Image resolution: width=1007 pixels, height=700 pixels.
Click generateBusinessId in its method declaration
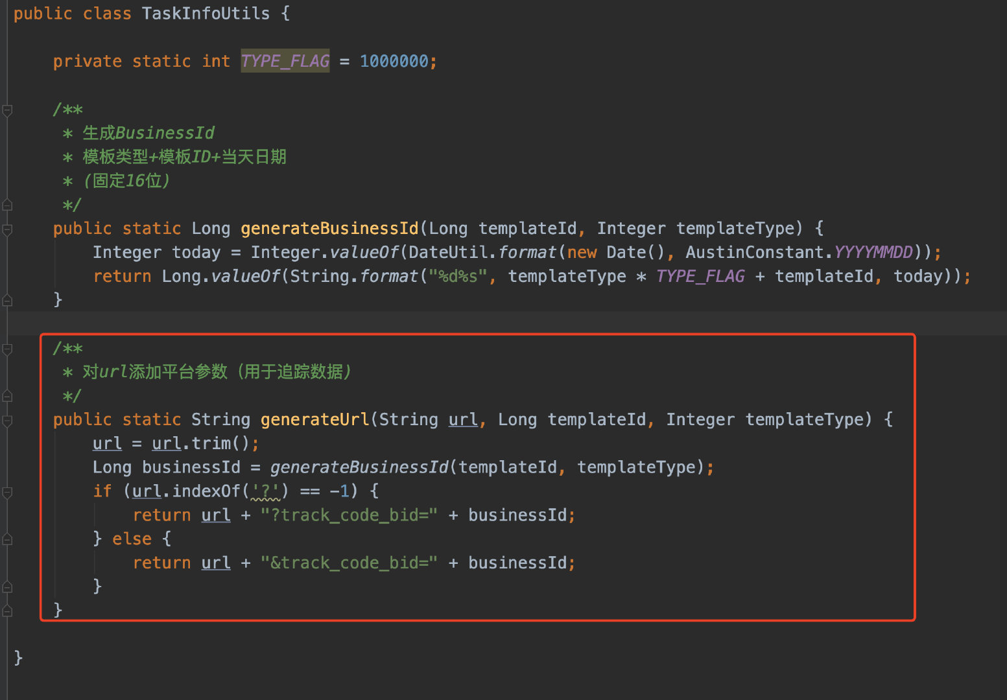point(329,228)
